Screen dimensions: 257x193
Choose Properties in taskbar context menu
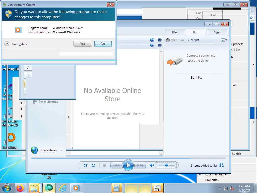point(212,180)
